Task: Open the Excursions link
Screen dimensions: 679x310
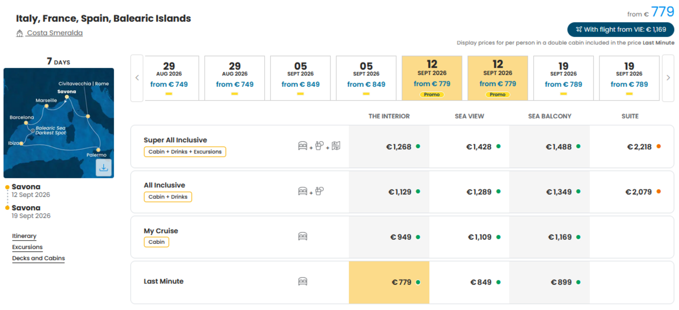Action: coord(27,247)
